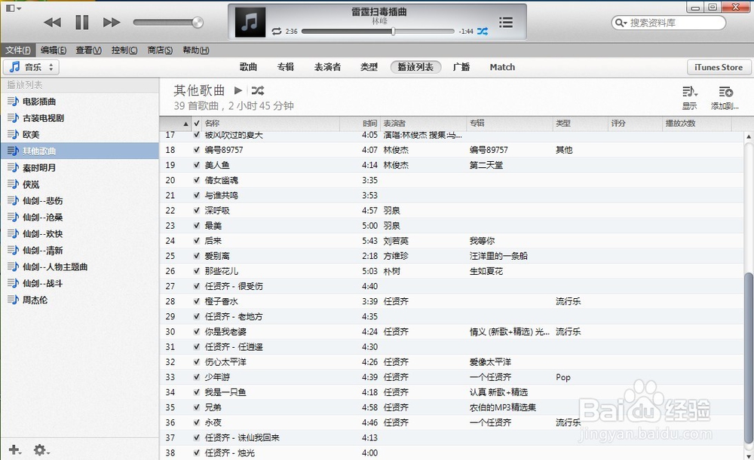Click the search library field
Screen dimensions: 754x460
(x=668, y=23)
